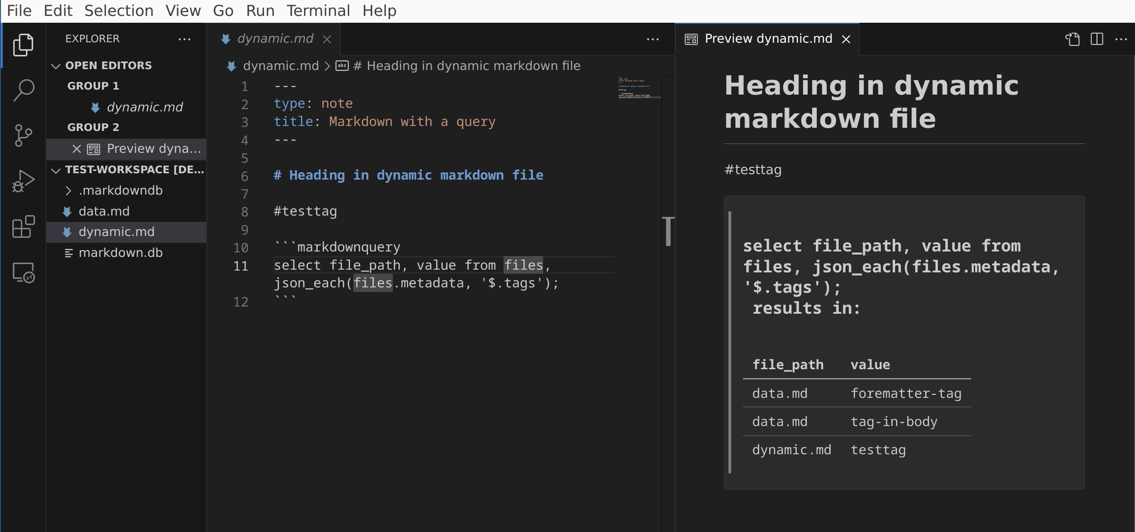Click the symbol icon before breadcrumb heading
This screenshot has width=1135, height=532.
(x=342, y=66)
